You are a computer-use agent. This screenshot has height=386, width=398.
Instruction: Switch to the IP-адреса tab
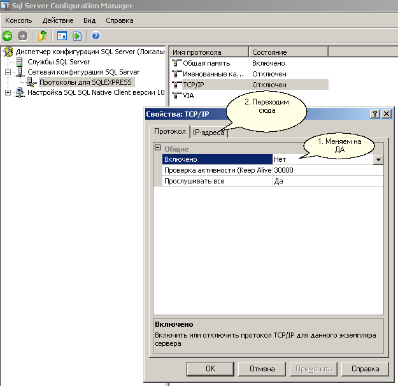click(x=208, y=132)
